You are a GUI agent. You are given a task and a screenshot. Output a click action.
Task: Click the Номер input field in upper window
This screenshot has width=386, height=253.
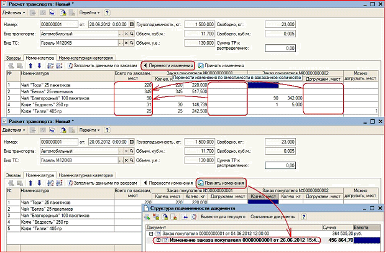(59, 24)
